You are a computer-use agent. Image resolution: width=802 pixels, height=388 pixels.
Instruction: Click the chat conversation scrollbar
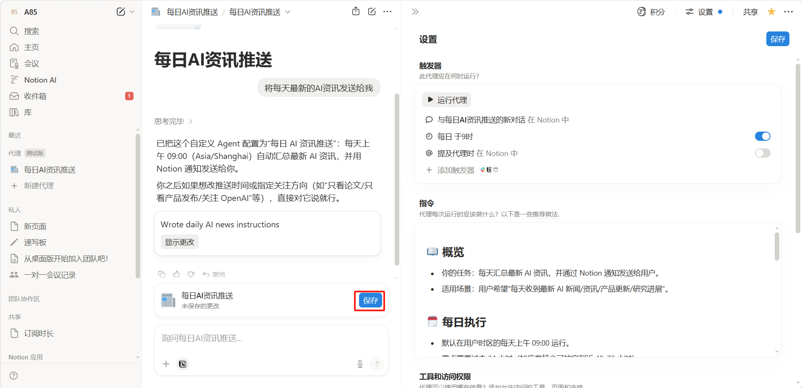(397, 180)
